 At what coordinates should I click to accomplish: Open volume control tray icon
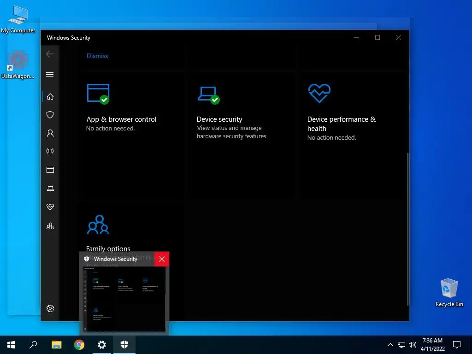click(x=413, y=345)
